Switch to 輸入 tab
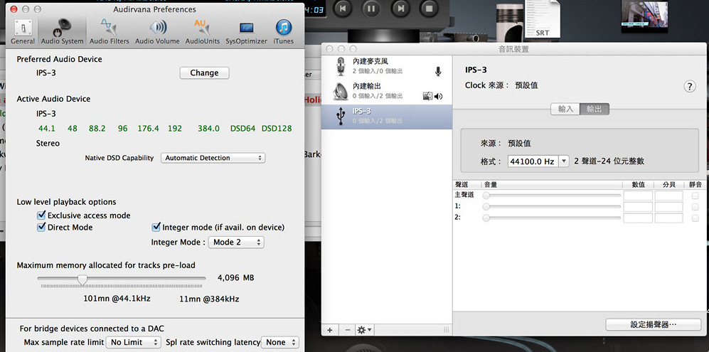 tap(565, 109)
